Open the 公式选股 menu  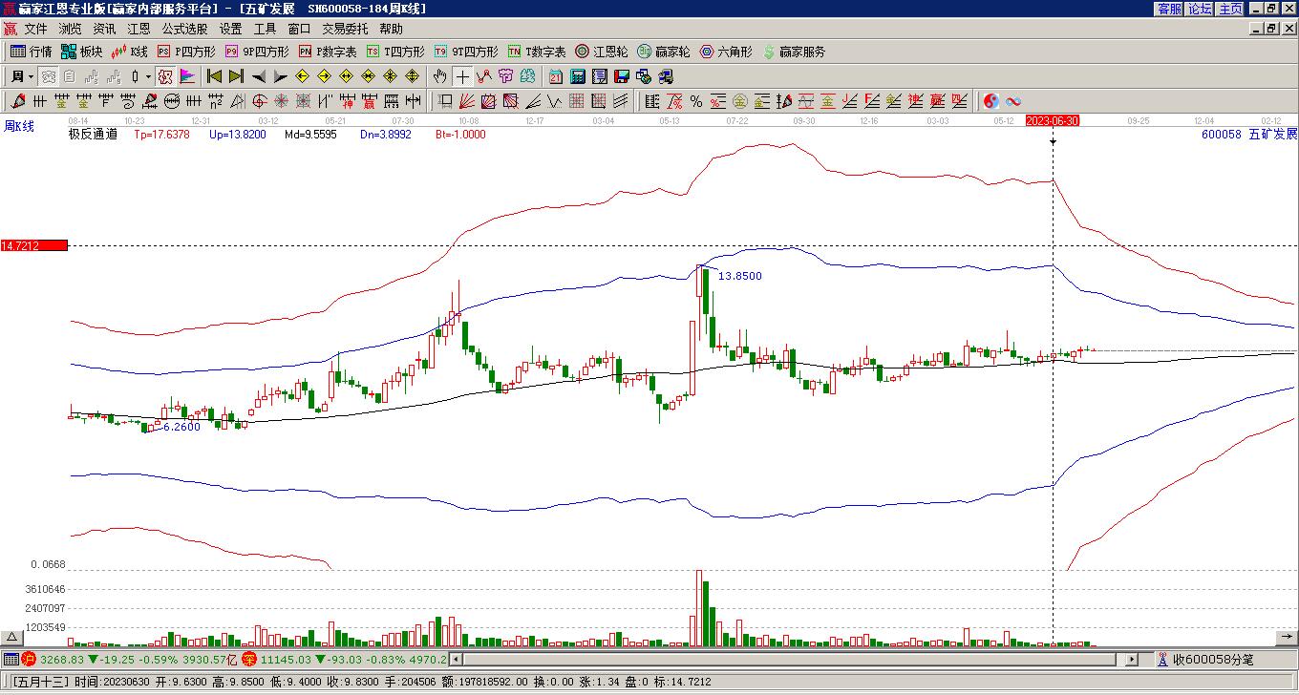pyautogui.click(x=184, y=30)
